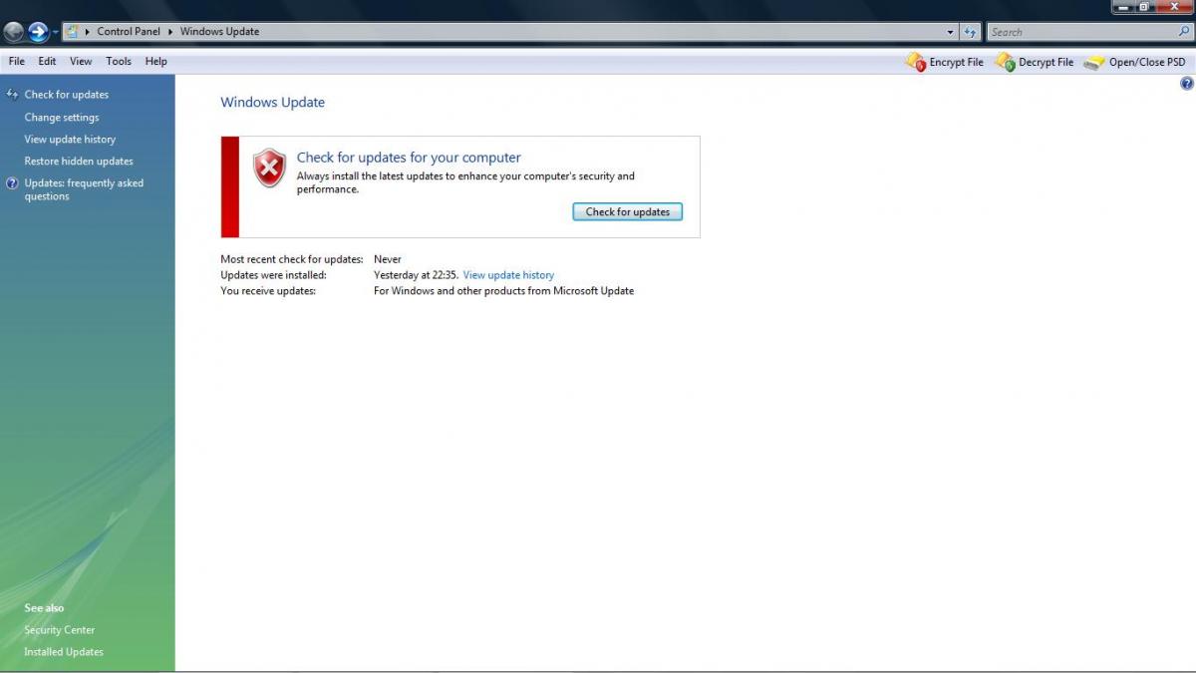Open the Tools menu

119,62
